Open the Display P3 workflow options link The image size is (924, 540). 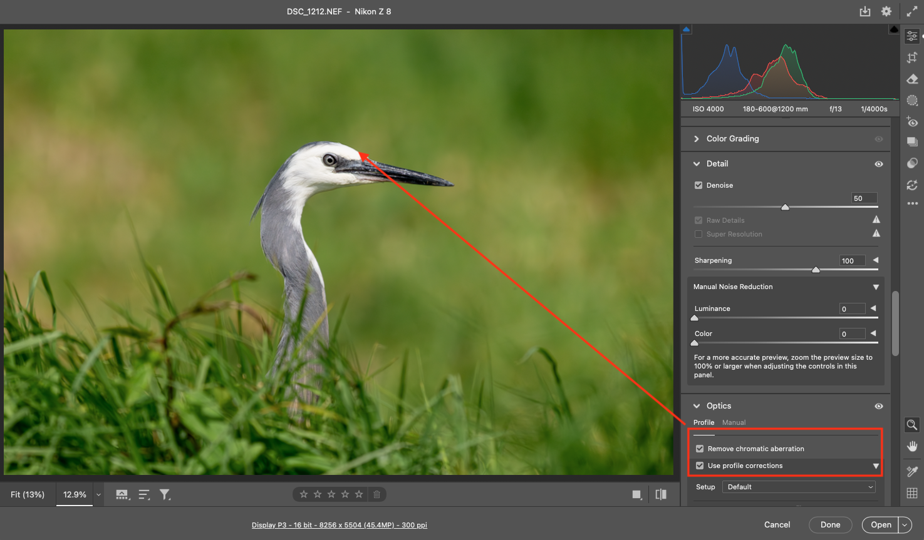coord(339,525)
